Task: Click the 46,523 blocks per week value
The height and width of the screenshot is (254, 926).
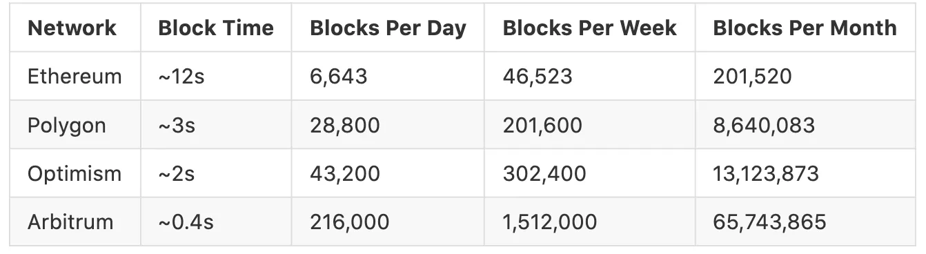Action: pyautogui.click(x=538, y=76)
